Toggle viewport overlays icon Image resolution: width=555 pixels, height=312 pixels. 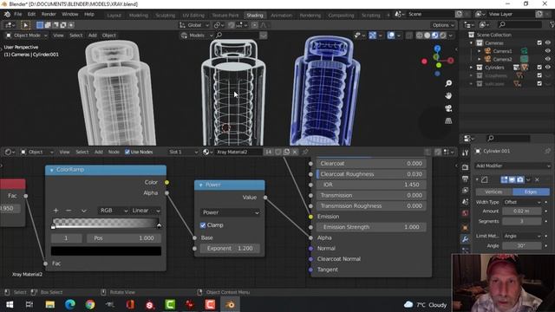391,36
